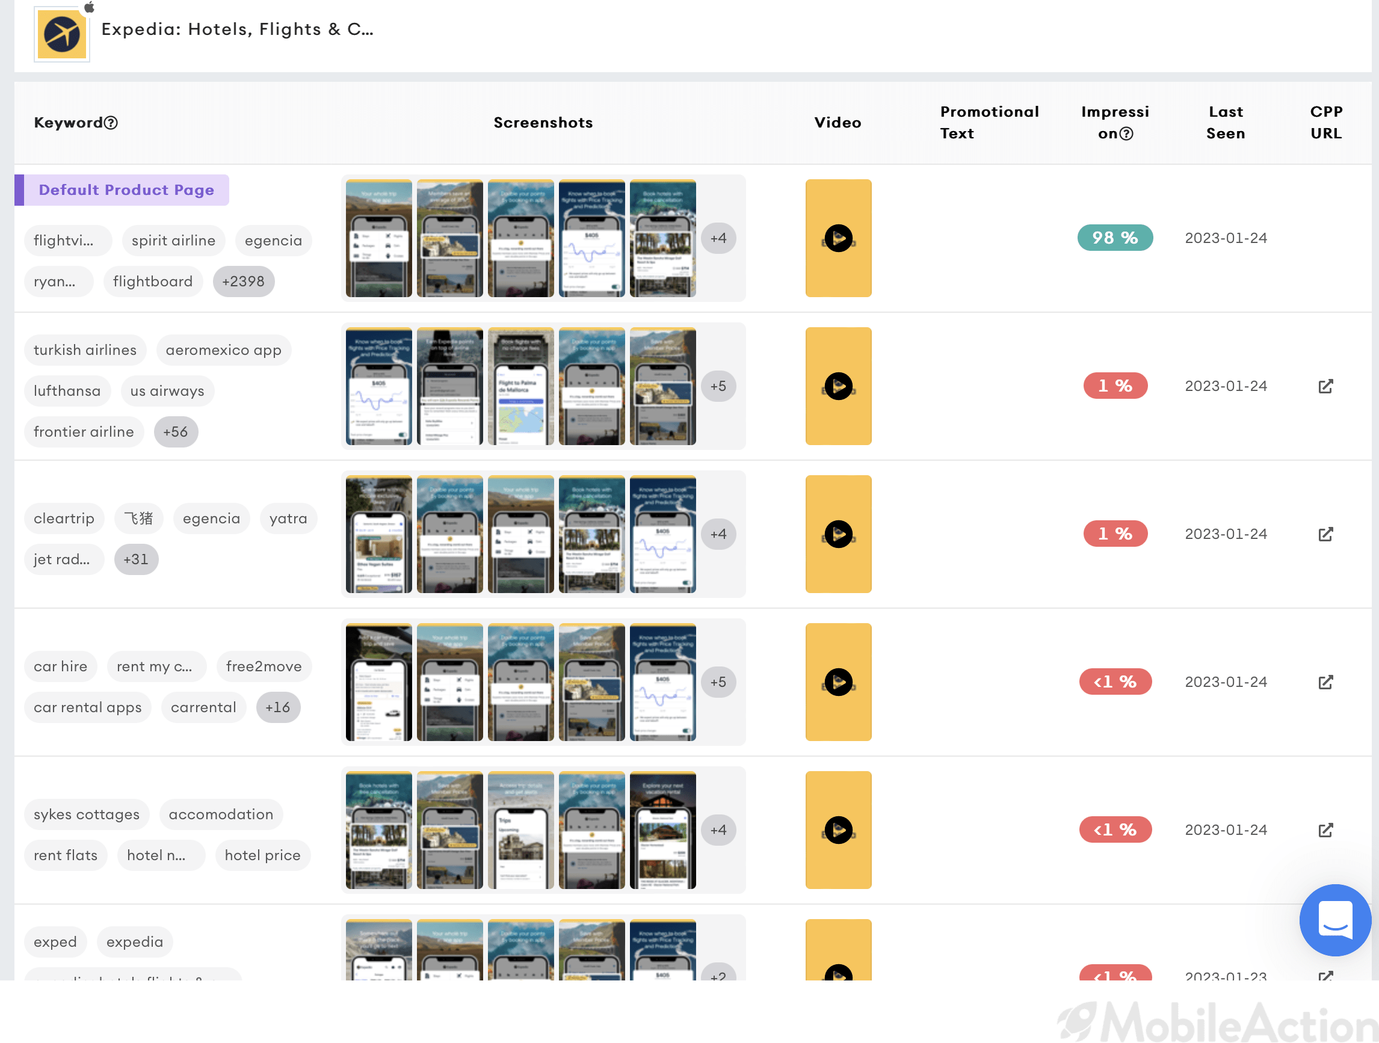
Task: Click the CPP URL column header
Action: (x=1326, y=123)
